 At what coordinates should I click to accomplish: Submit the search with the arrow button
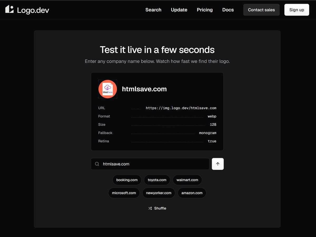[x=218, y=164]
